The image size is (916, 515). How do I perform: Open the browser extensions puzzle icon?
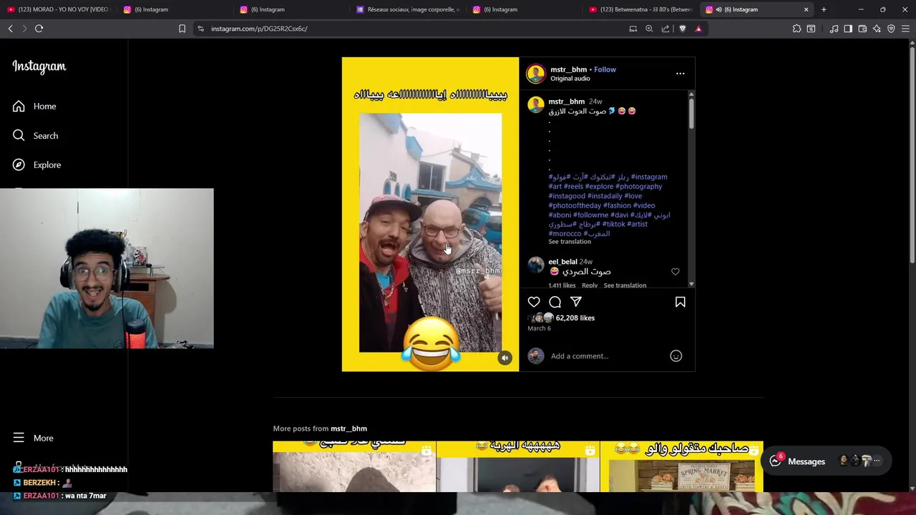click(x=796, y=29)
